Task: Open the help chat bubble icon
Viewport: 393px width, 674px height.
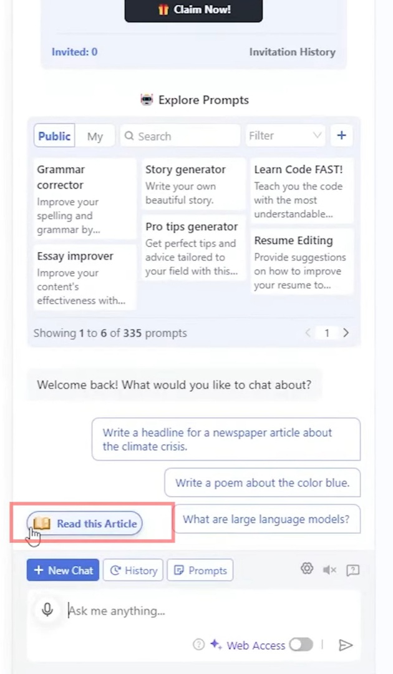Action: pos(352,570)
